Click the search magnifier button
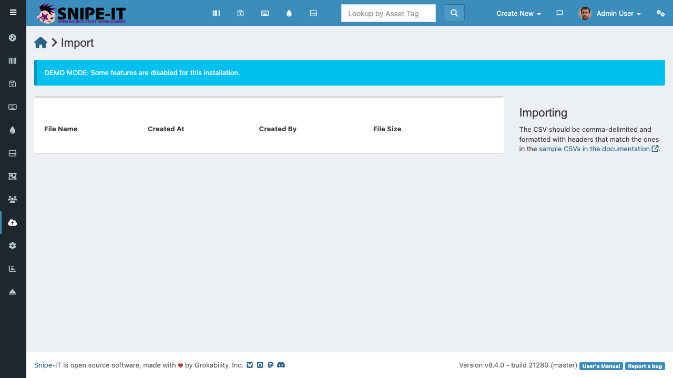 coord(454,13)
